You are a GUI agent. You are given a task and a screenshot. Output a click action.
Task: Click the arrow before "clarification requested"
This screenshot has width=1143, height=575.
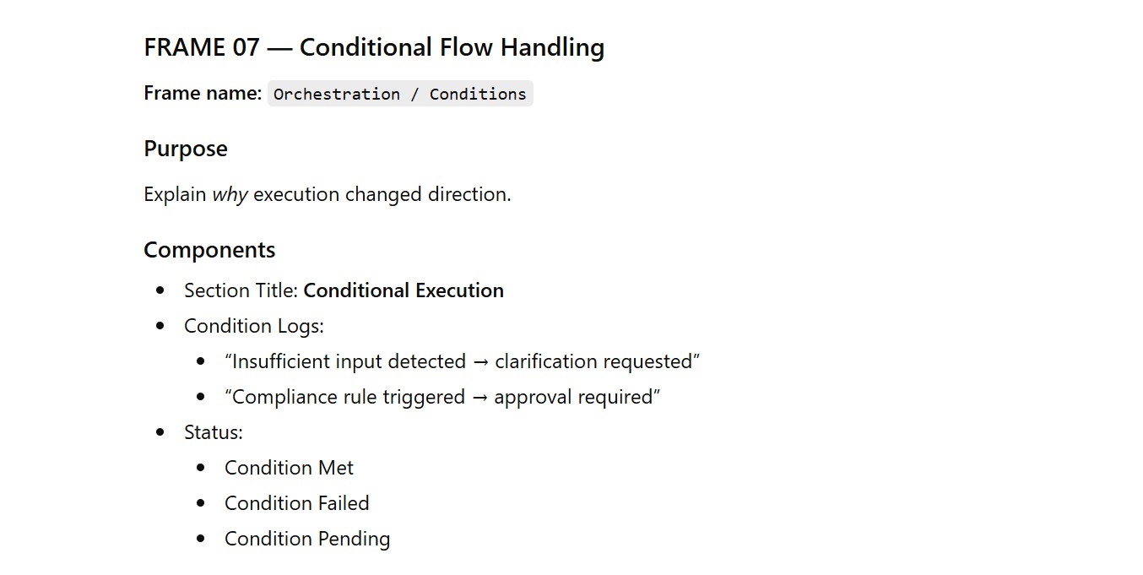tap(480, 361)
